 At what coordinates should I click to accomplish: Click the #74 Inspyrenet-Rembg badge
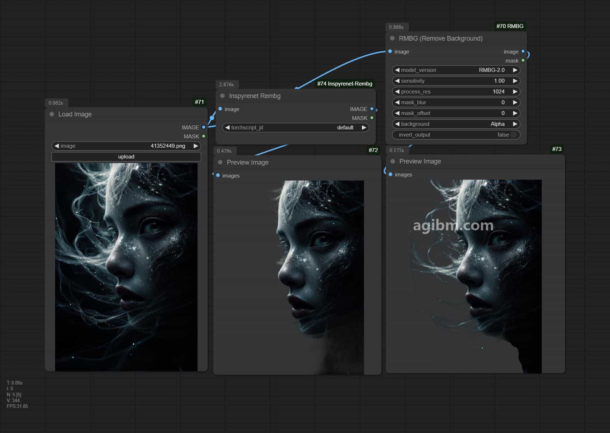tap(345, 84)
